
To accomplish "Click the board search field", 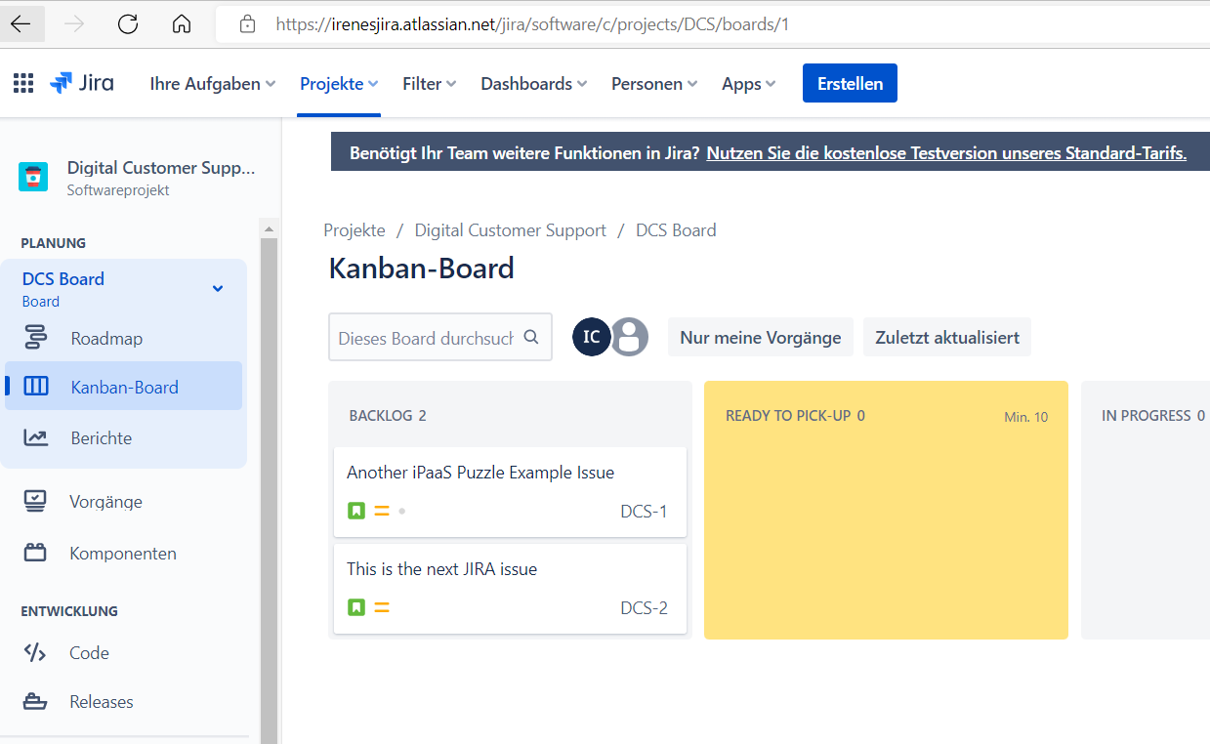I will point(427,338).
